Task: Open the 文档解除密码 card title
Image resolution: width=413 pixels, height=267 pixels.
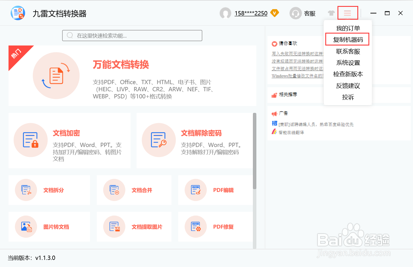Action: [x=201, y=133]
